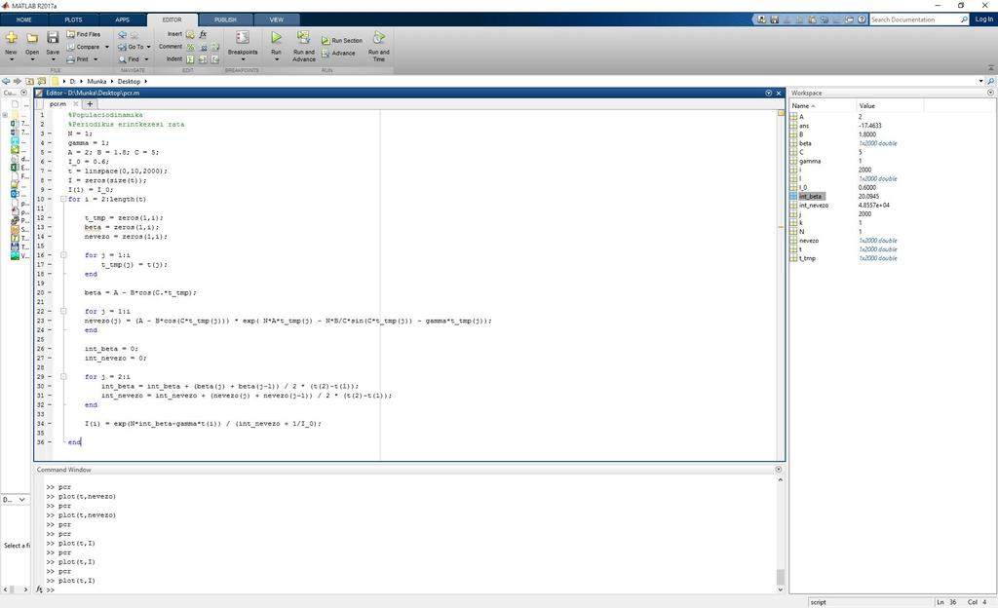Screen dimensions: 998x608
Task: Click the Help question mark icon
Action: [862, 19]
